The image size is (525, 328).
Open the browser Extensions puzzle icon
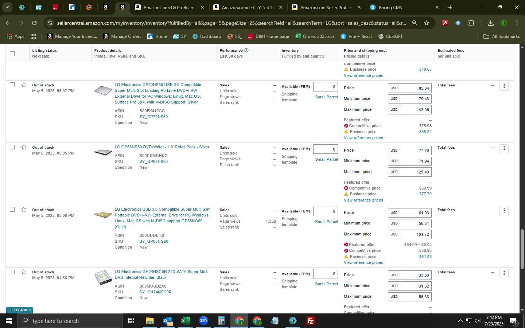click(471, 23)
